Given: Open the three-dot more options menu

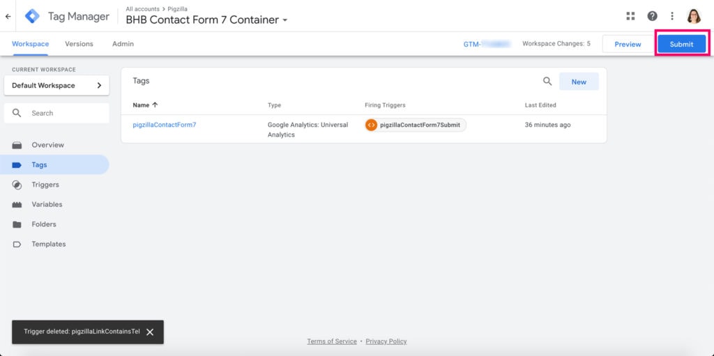Looking at the screenshot, I should click(x=672, y=17).
